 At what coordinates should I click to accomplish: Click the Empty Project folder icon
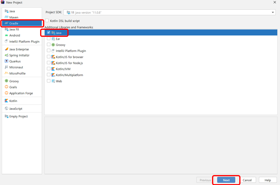pyautogui.click(x=6, y=116)
